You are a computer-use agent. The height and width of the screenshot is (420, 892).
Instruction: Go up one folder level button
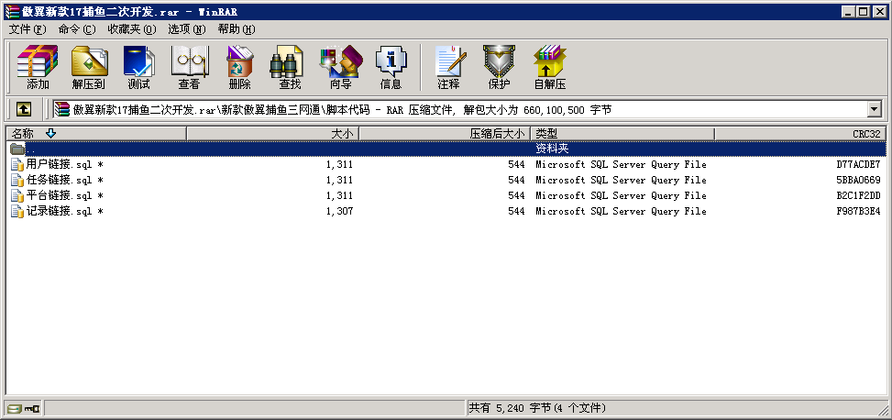pos(24,109)
